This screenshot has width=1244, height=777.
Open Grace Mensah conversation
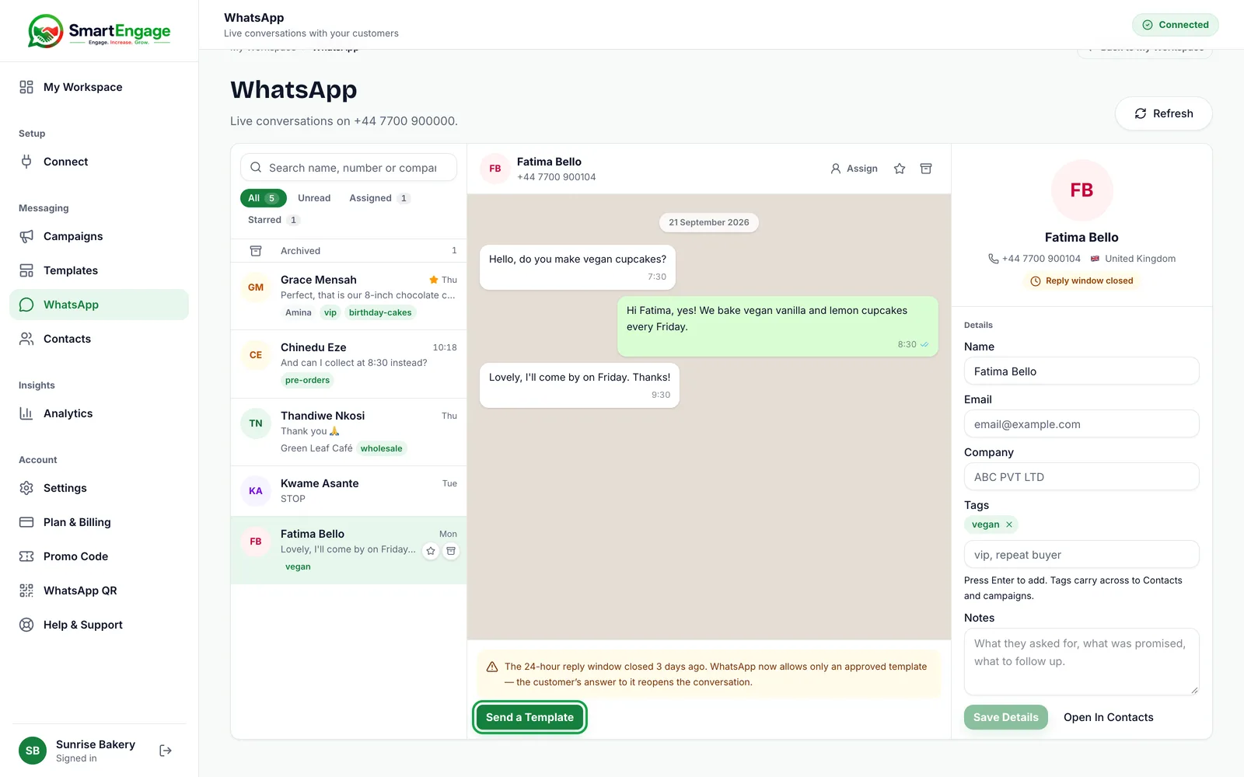point(348,296)
